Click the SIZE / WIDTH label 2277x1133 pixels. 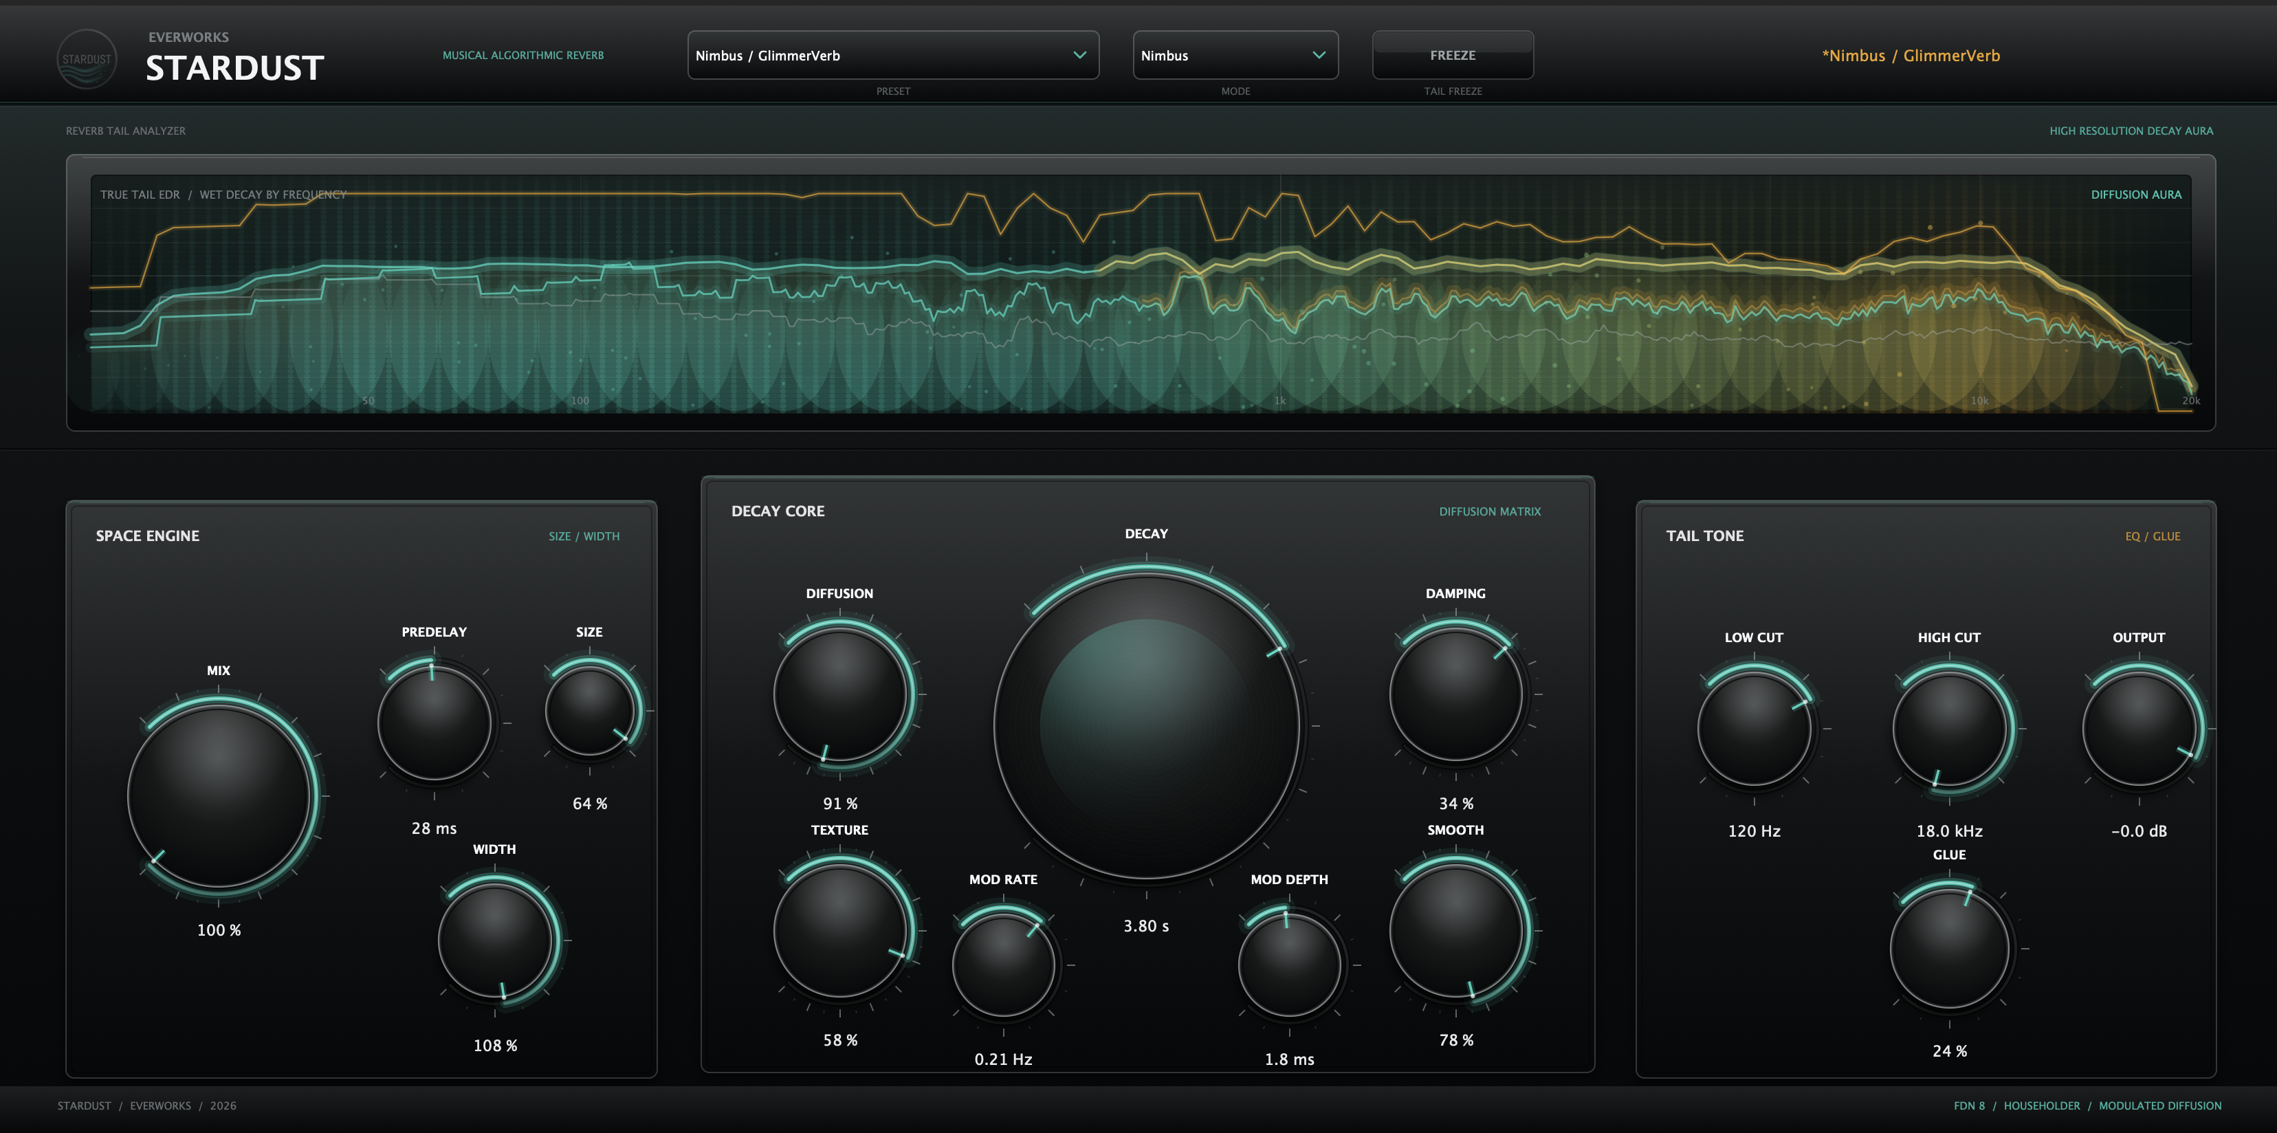coord(584,536)
